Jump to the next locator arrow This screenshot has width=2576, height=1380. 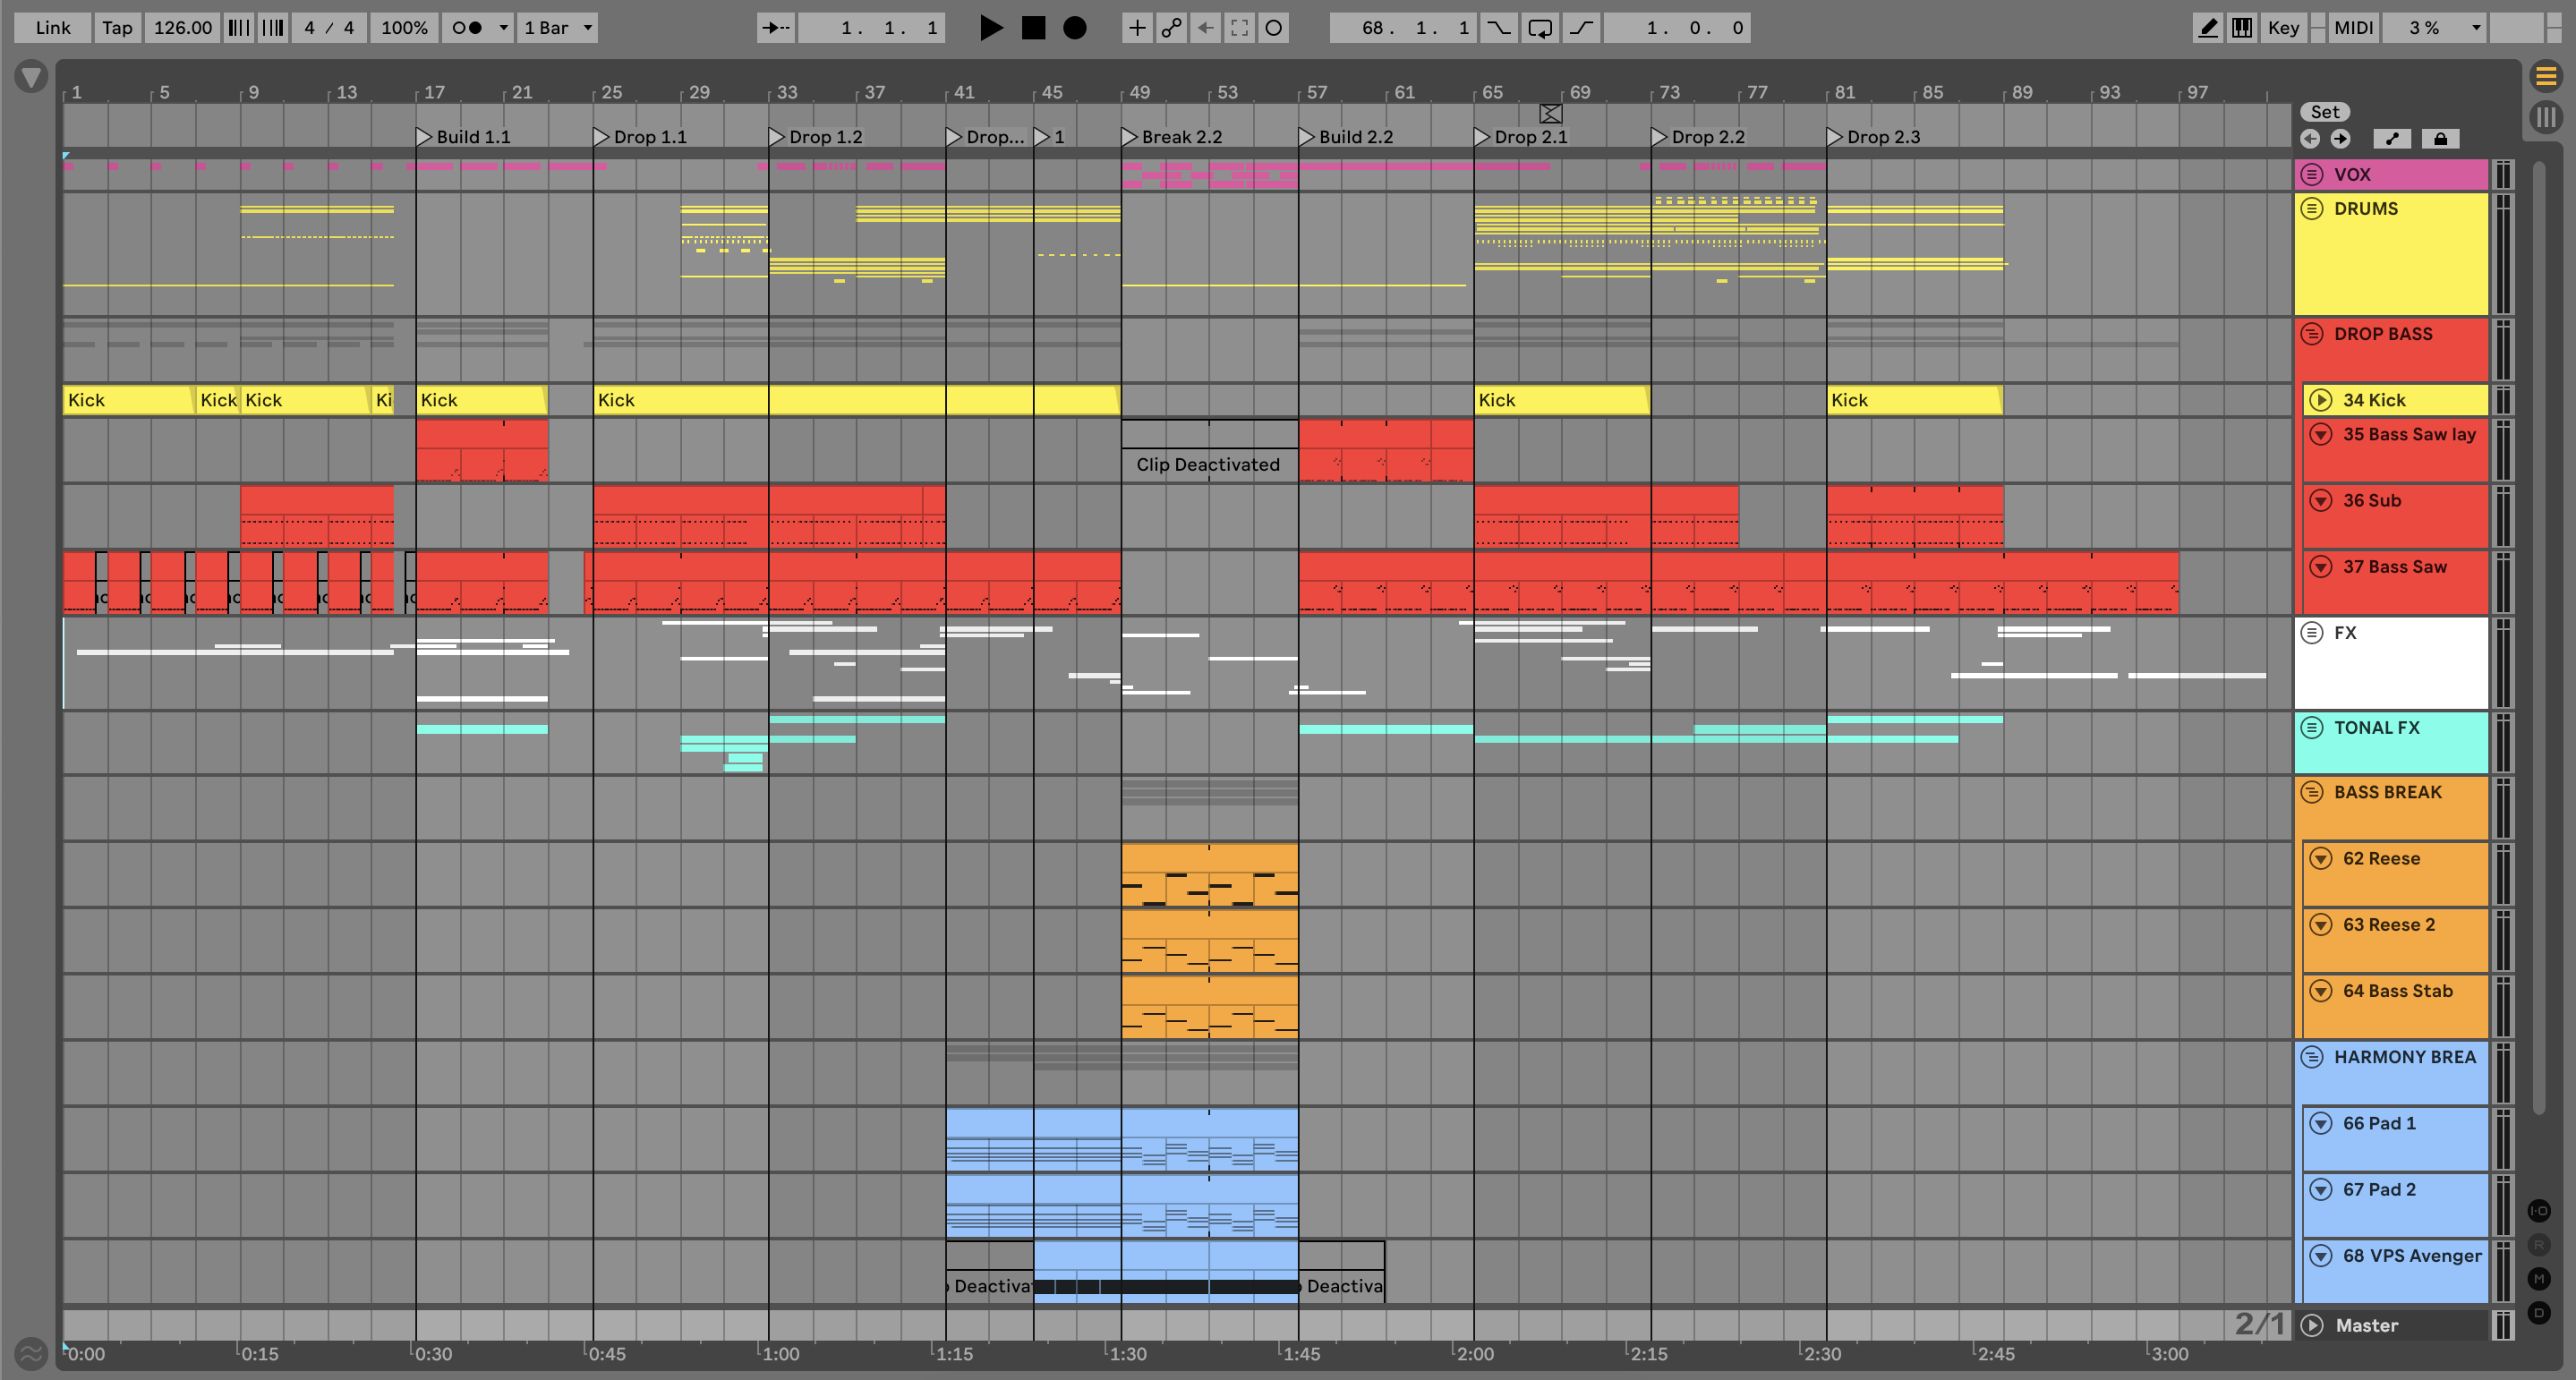(2340, 139)
